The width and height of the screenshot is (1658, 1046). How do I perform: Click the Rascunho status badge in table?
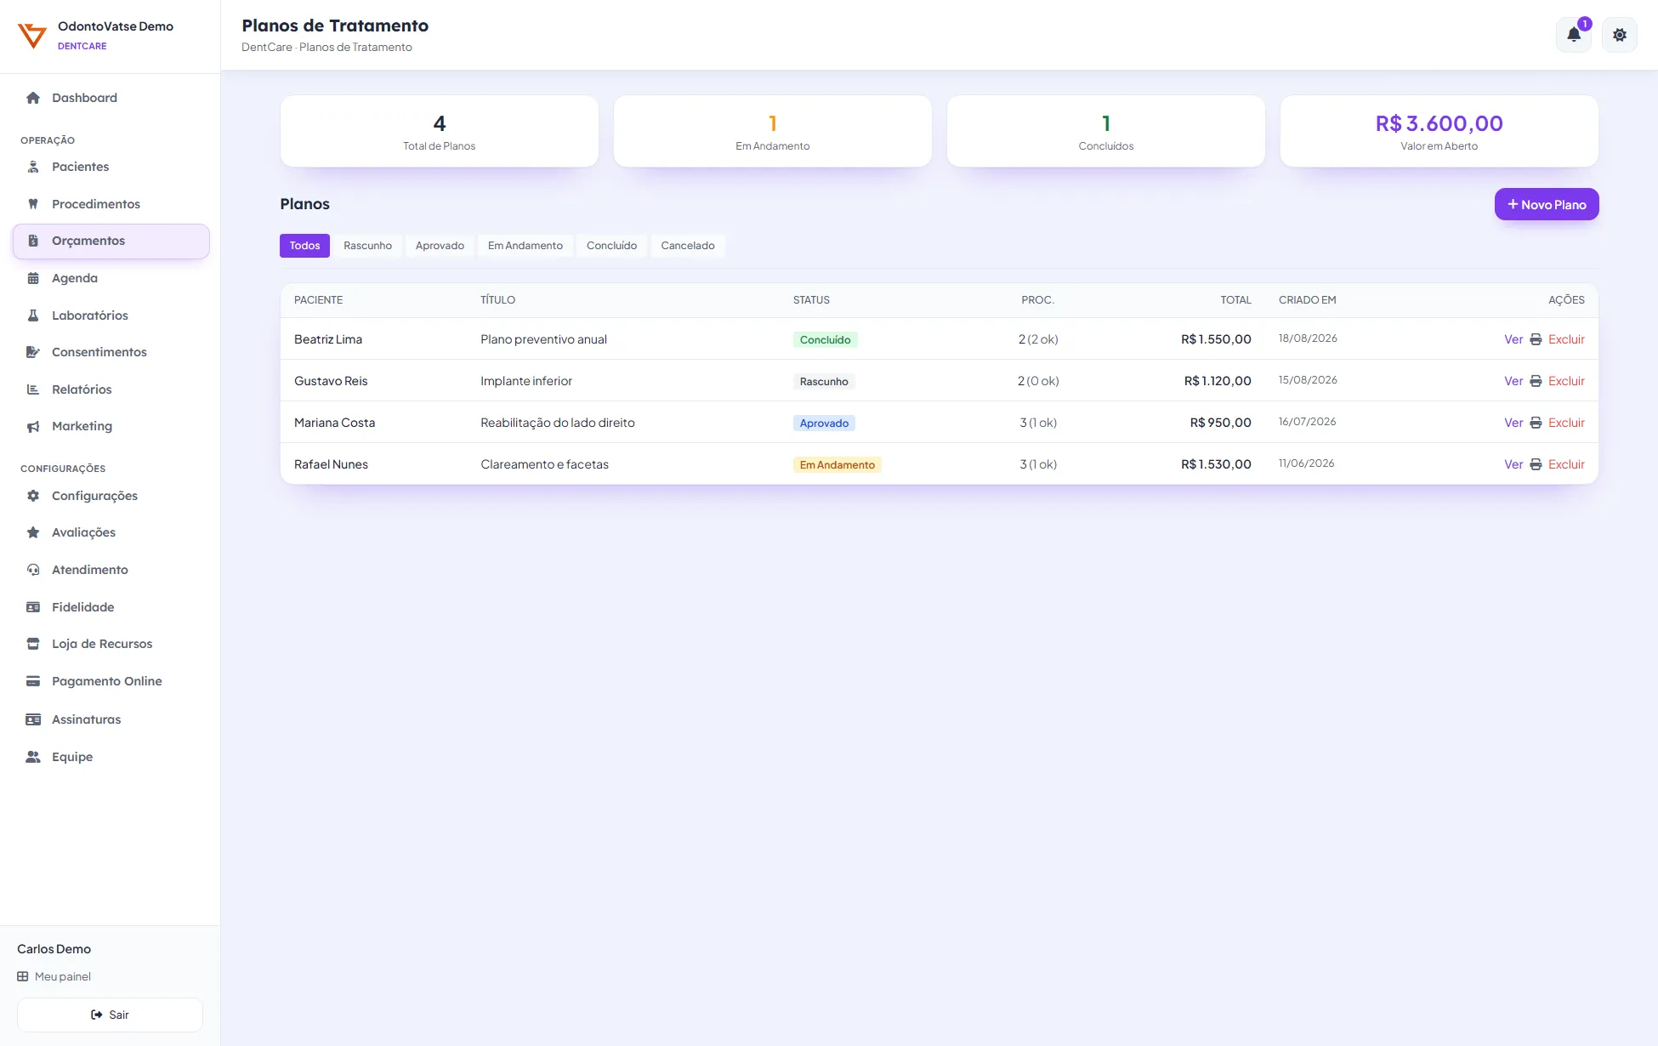point(824,381)
